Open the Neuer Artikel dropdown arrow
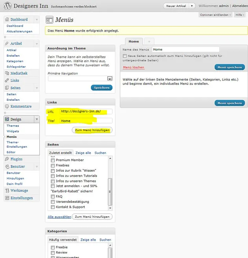 point(192,6)
